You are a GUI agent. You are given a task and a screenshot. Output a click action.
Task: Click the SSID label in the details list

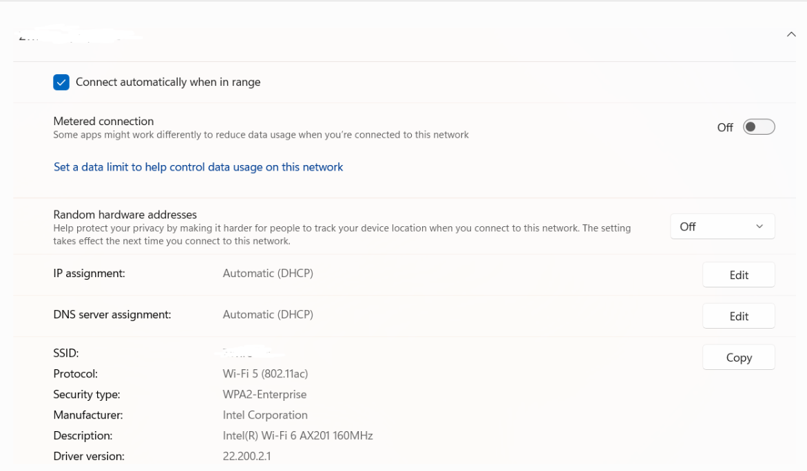[x=65, y=353]
